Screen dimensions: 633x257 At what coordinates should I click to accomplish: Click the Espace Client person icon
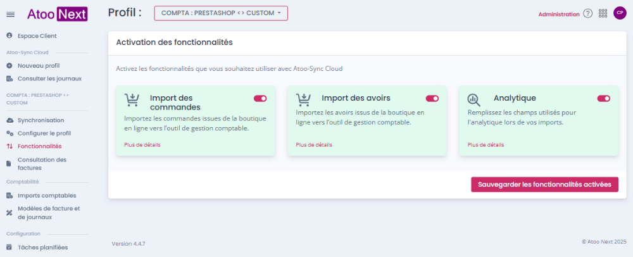tap(9, 35)
